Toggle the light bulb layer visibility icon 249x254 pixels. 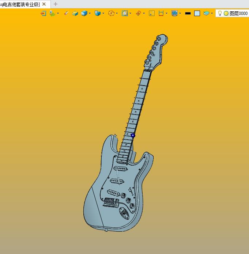[x=220, y=13]
